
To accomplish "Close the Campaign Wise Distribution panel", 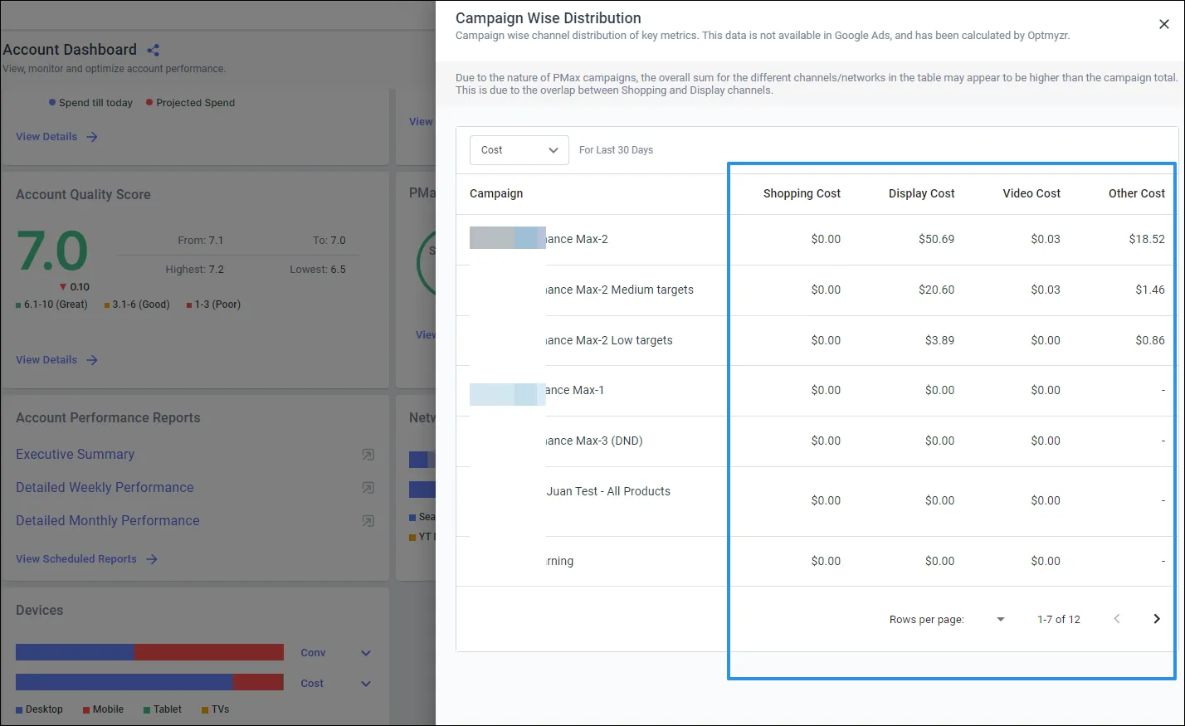I will tap(1163, 24).
